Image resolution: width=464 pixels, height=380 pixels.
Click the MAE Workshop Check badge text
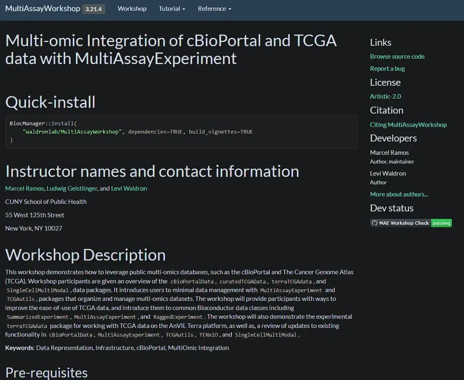(x=404, y=223)
